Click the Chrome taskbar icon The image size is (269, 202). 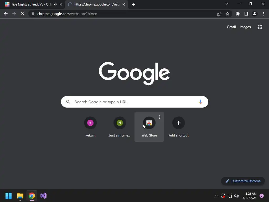32,196
